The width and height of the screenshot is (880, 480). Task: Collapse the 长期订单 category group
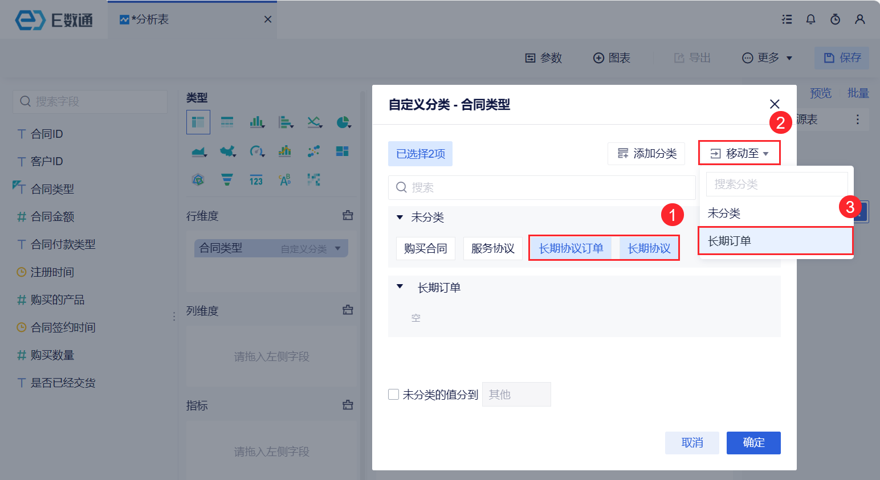point(400,286)
